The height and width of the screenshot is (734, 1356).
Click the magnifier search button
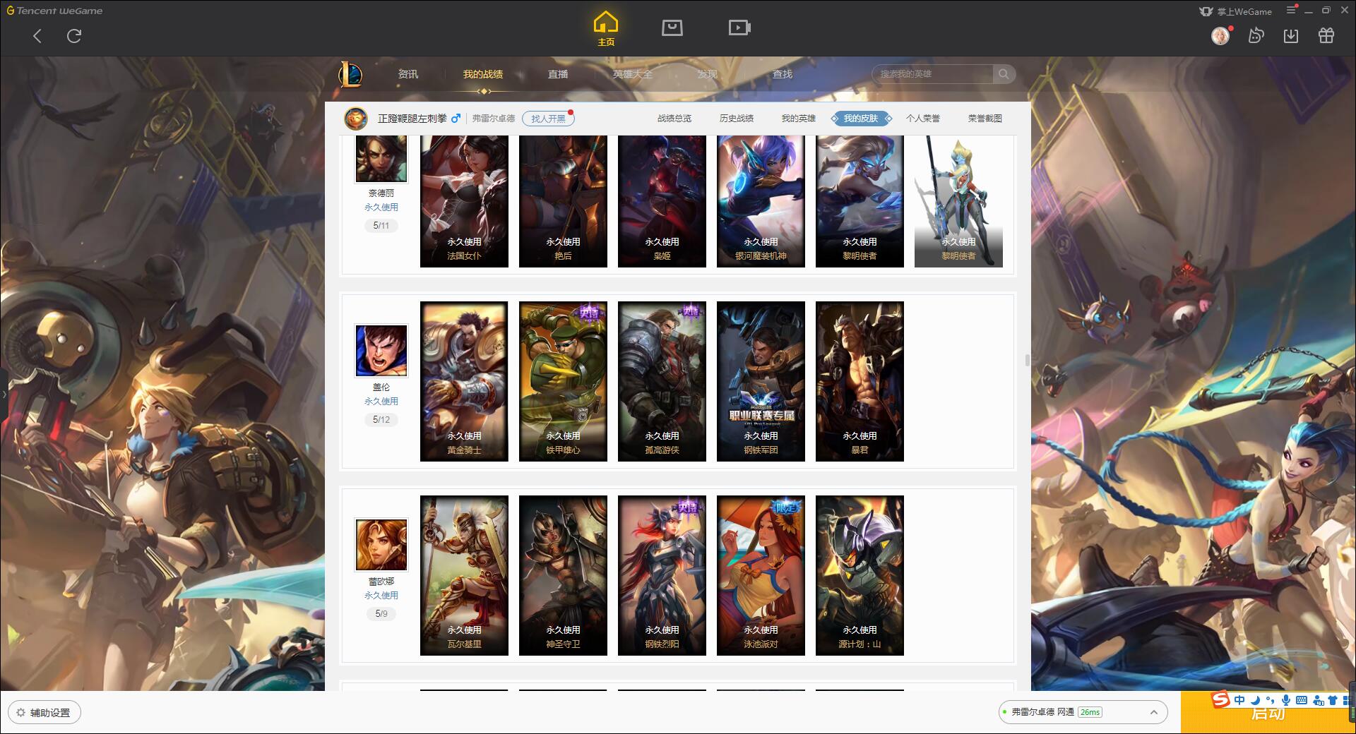pos(1004,74)
